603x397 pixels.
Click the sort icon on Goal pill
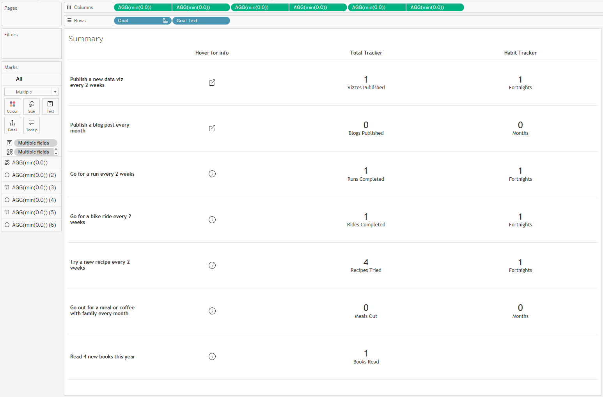pos(165,21)
